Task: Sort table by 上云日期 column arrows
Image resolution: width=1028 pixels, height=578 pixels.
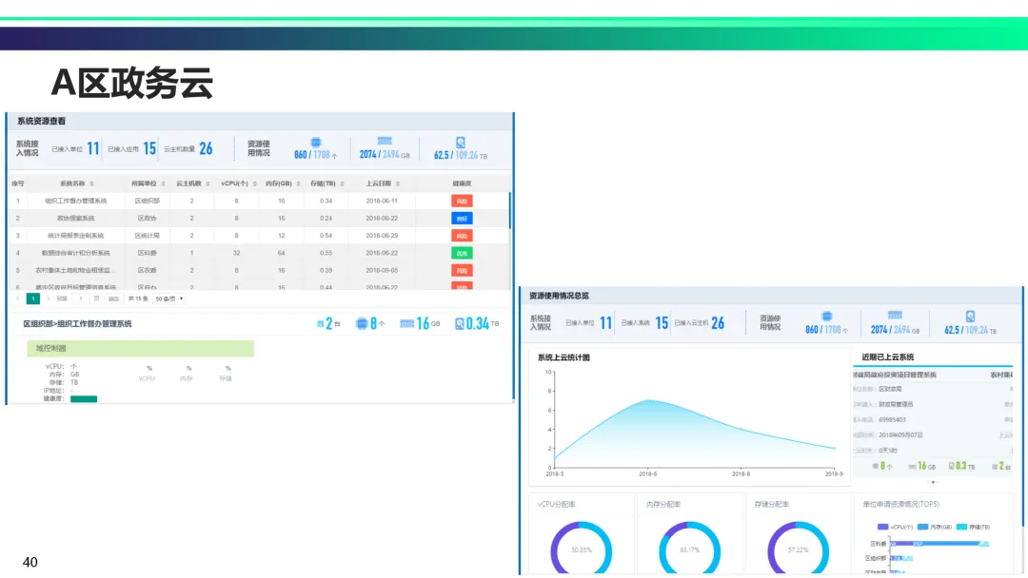Action: (x=398, y=183)
